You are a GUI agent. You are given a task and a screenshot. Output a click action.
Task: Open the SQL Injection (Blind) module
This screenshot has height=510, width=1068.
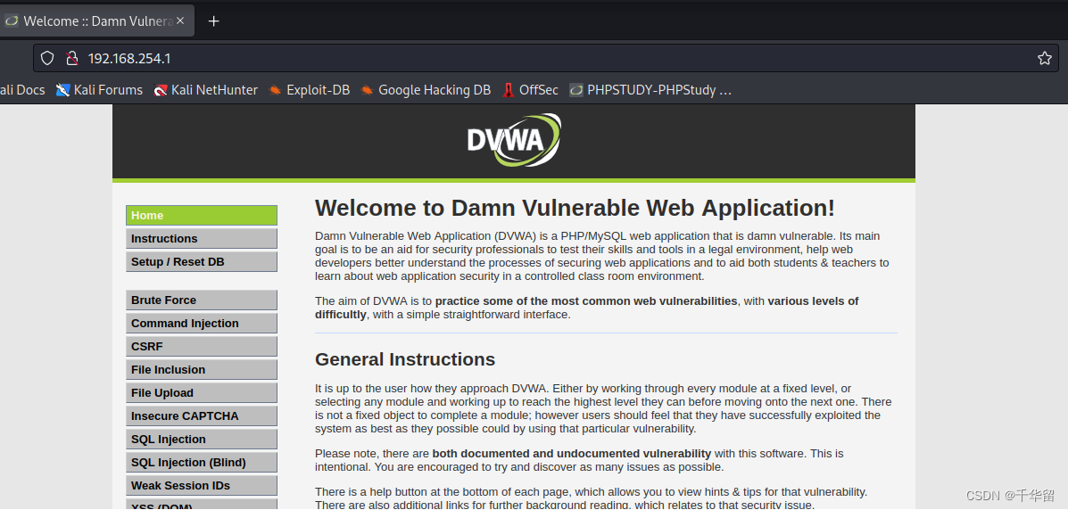click(202, 463)
